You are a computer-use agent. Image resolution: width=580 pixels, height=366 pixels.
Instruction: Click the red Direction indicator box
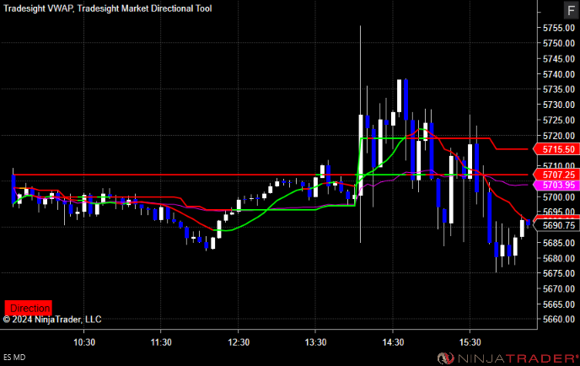(29, 308)
